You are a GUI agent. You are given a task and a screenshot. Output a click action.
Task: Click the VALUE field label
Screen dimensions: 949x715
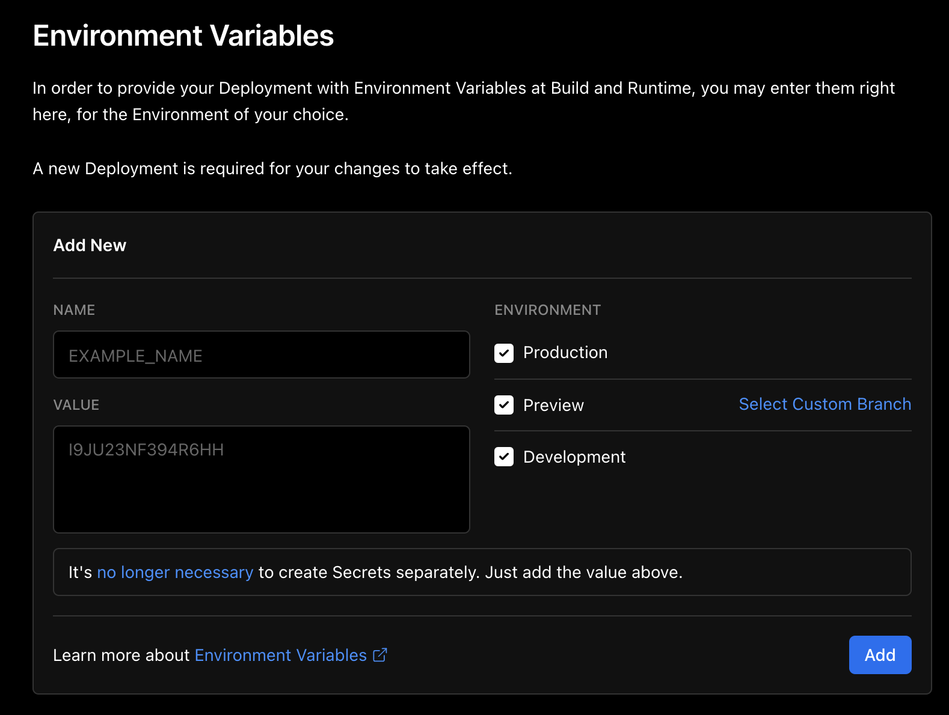click(76, 405)
